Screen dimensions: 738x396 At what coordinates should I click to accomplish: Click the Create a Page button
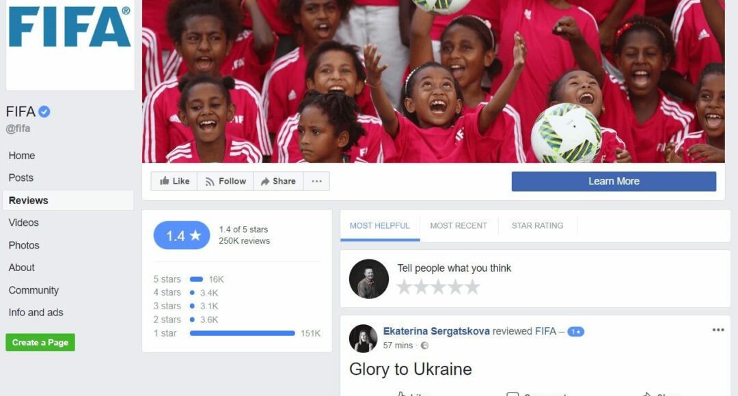40,342
